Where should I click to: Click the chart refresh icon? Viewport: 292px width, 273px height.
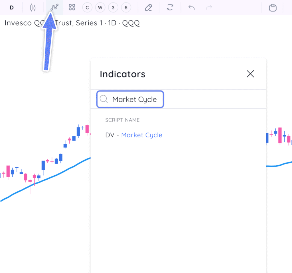coord(170,7)
